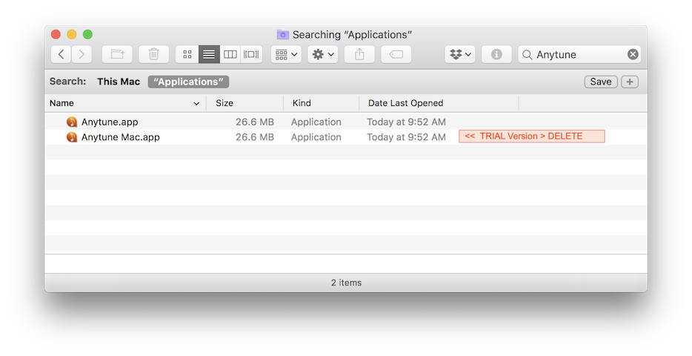Click the Trash delete toolbar icon
Image resolution: width=692 pixels, height=356 pixels.
click(153, 54)
